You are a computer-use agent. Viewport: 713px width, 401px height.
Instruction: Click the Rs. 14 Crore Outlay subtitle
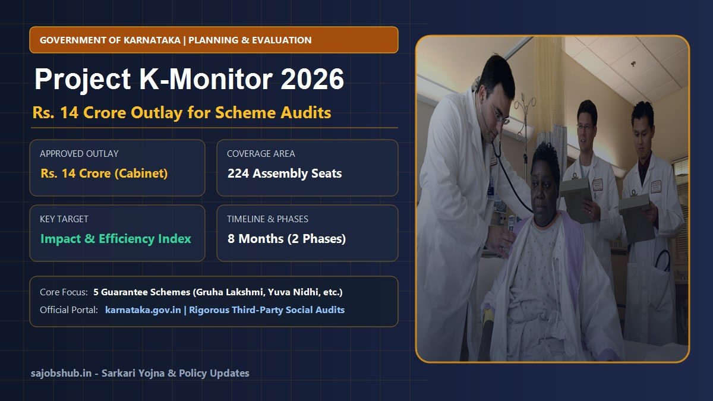click(182, 113)
